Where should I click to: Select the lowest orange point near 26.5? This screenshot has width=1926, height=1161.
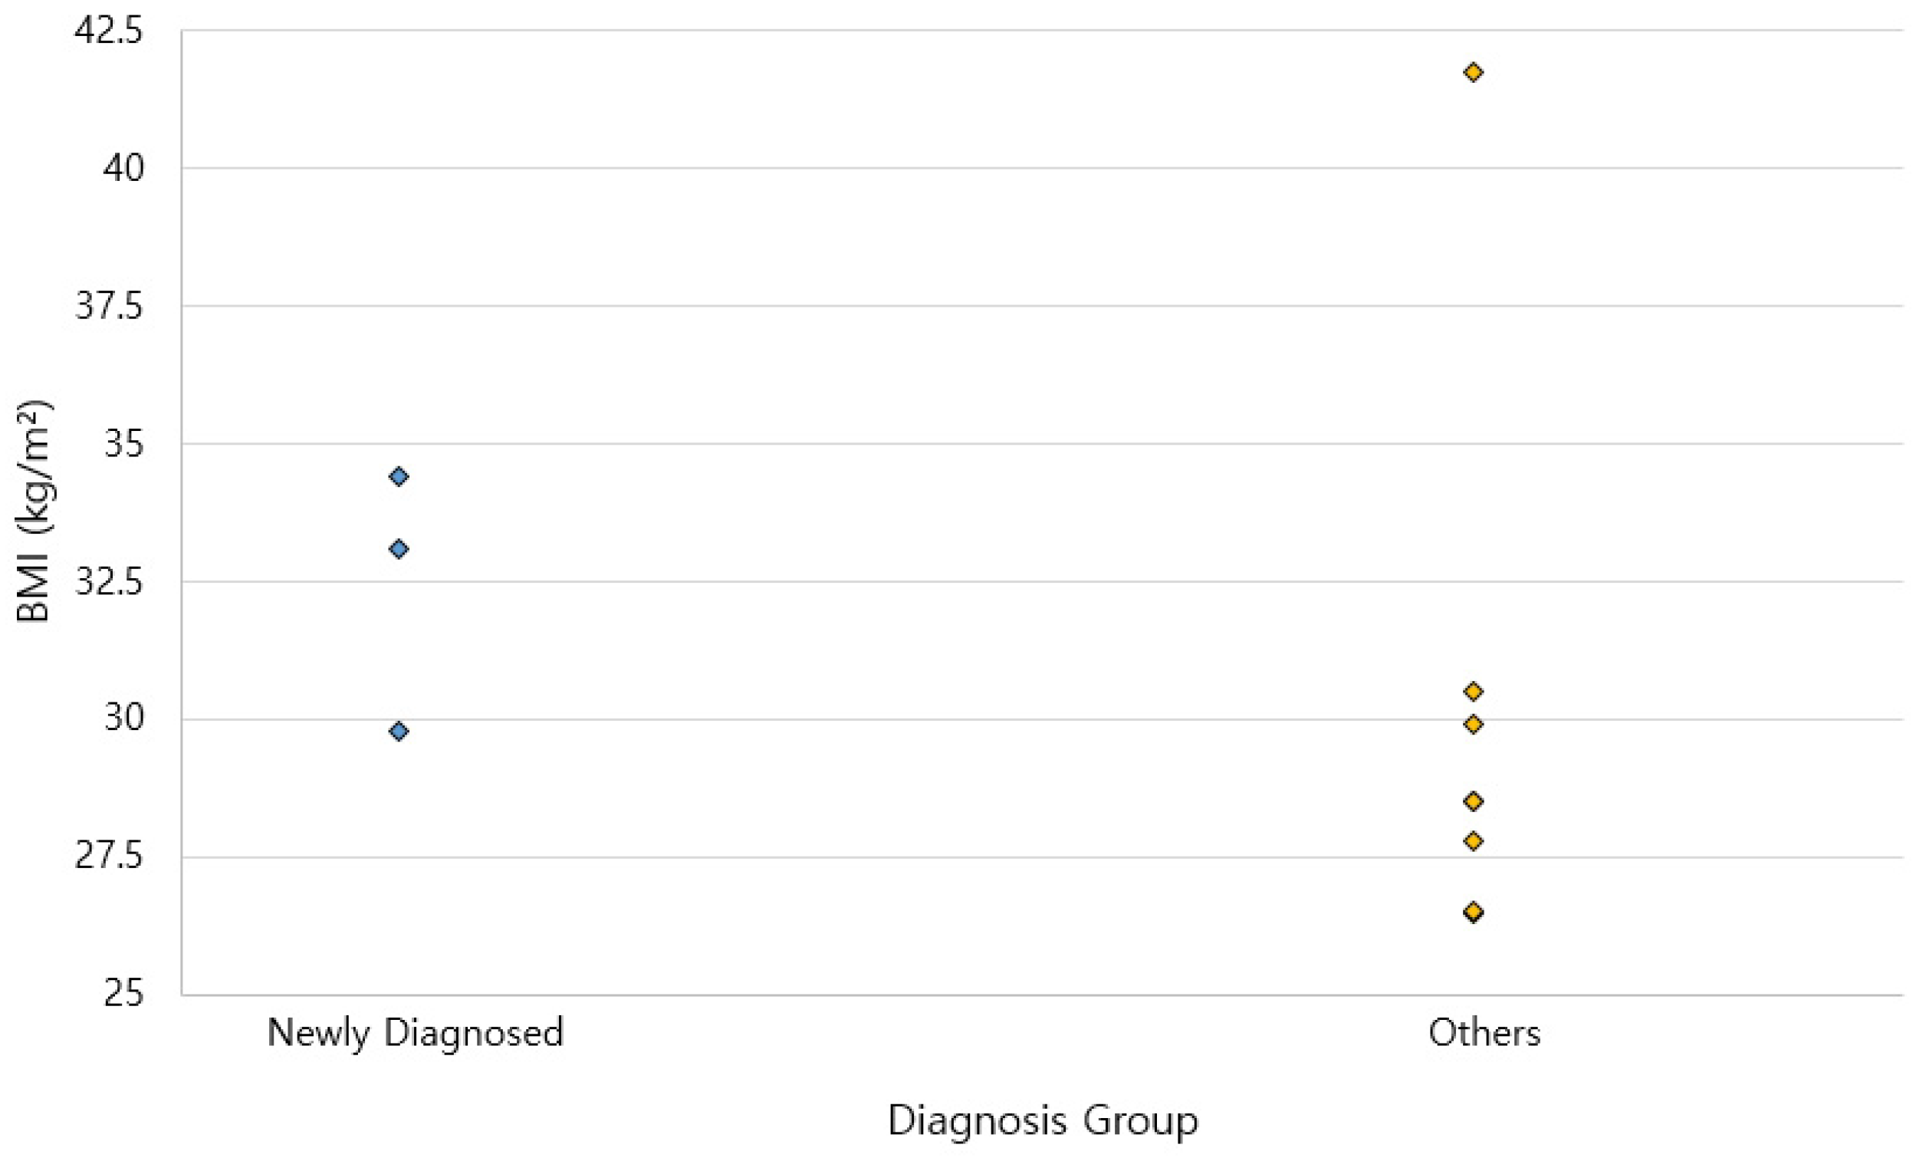(1473, 912)
